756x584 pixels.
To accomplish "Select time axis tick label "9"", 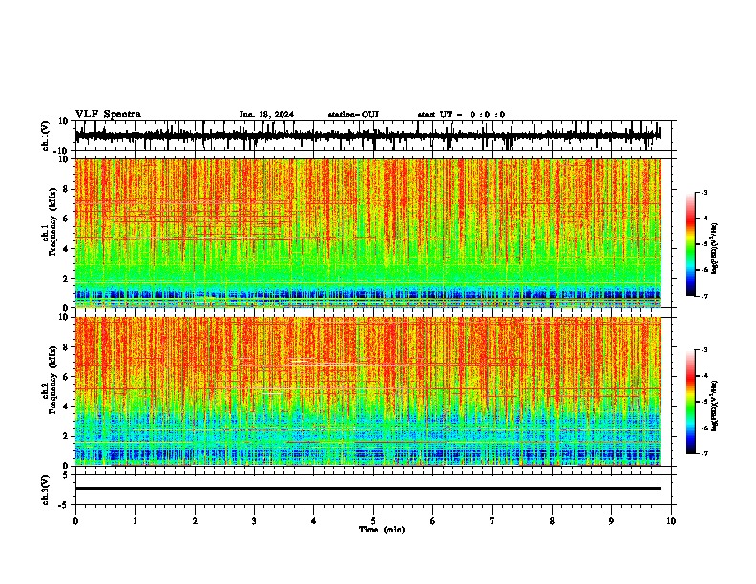I will pyautogui.click(x=611, y=521).
